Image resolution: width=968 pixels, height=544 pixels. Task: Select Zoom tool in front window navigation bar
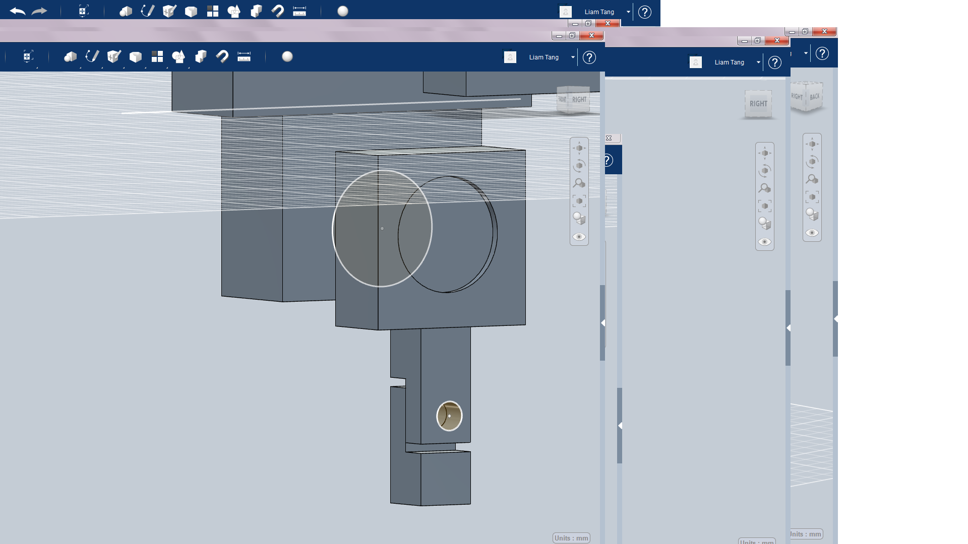tap(579, 183)
